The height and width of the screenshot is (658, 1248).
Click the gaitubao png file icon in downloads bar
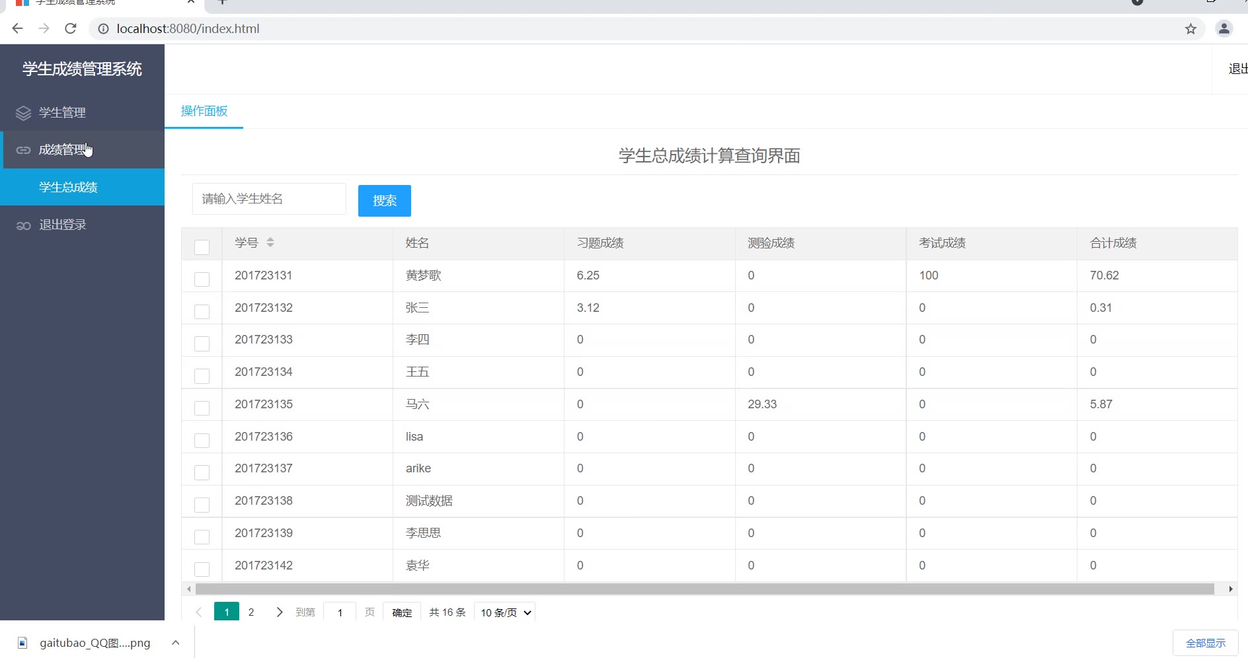coord(22,643)
